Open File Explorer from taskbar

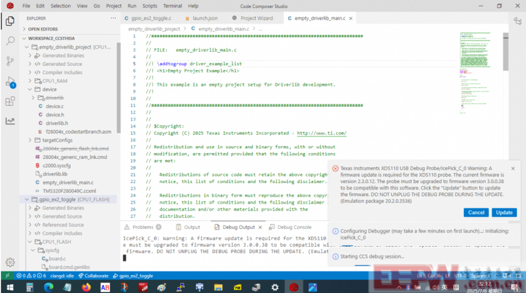(218, 287)
